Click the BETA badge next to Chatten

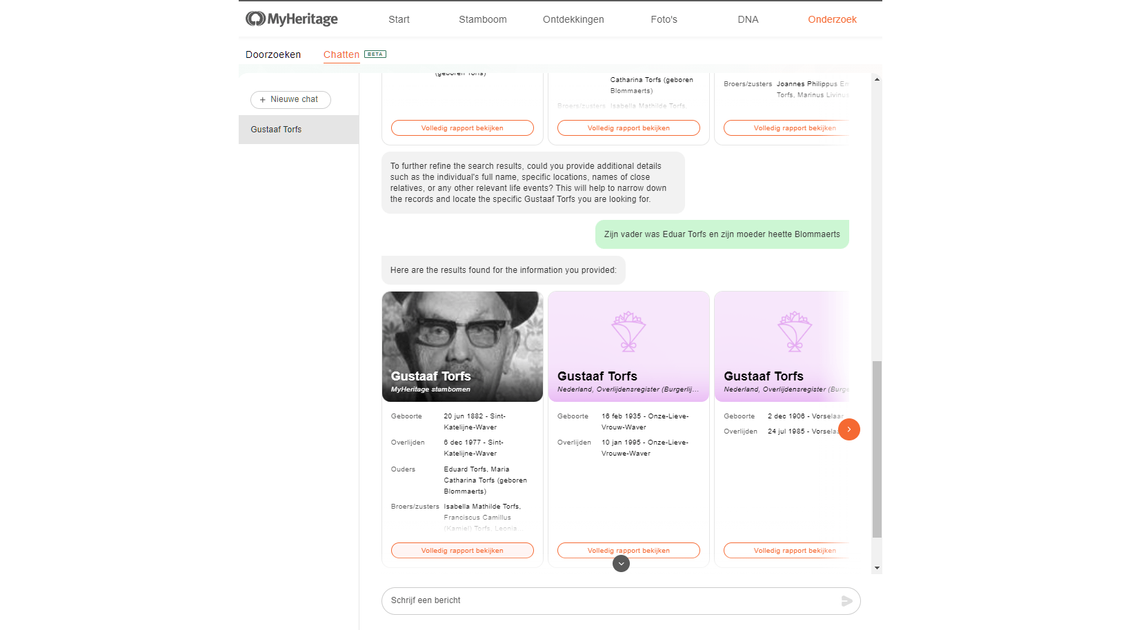pos(375,54)
